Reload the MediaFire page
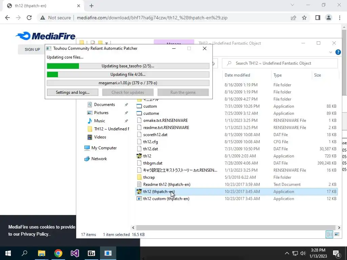Viewport: 347px width, 260px height. pos(29,18)
